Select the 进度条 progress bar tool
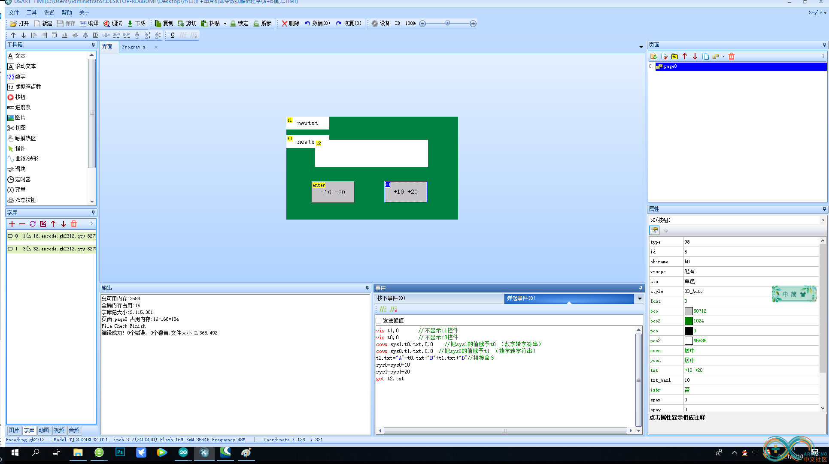This screenshot has height=464, width=829. [19, 107]
